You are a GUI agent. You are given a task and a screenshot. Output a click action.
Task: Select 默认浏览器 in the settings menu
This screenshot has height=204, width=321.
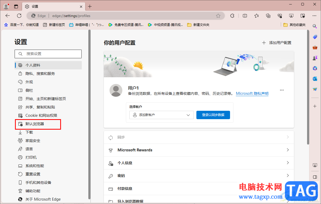(48, 124)
